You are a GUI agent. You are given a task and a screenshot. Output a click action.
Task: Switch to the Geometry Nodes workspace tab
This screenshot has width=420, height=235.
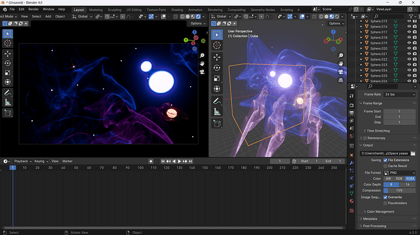[x=262, y=10]
